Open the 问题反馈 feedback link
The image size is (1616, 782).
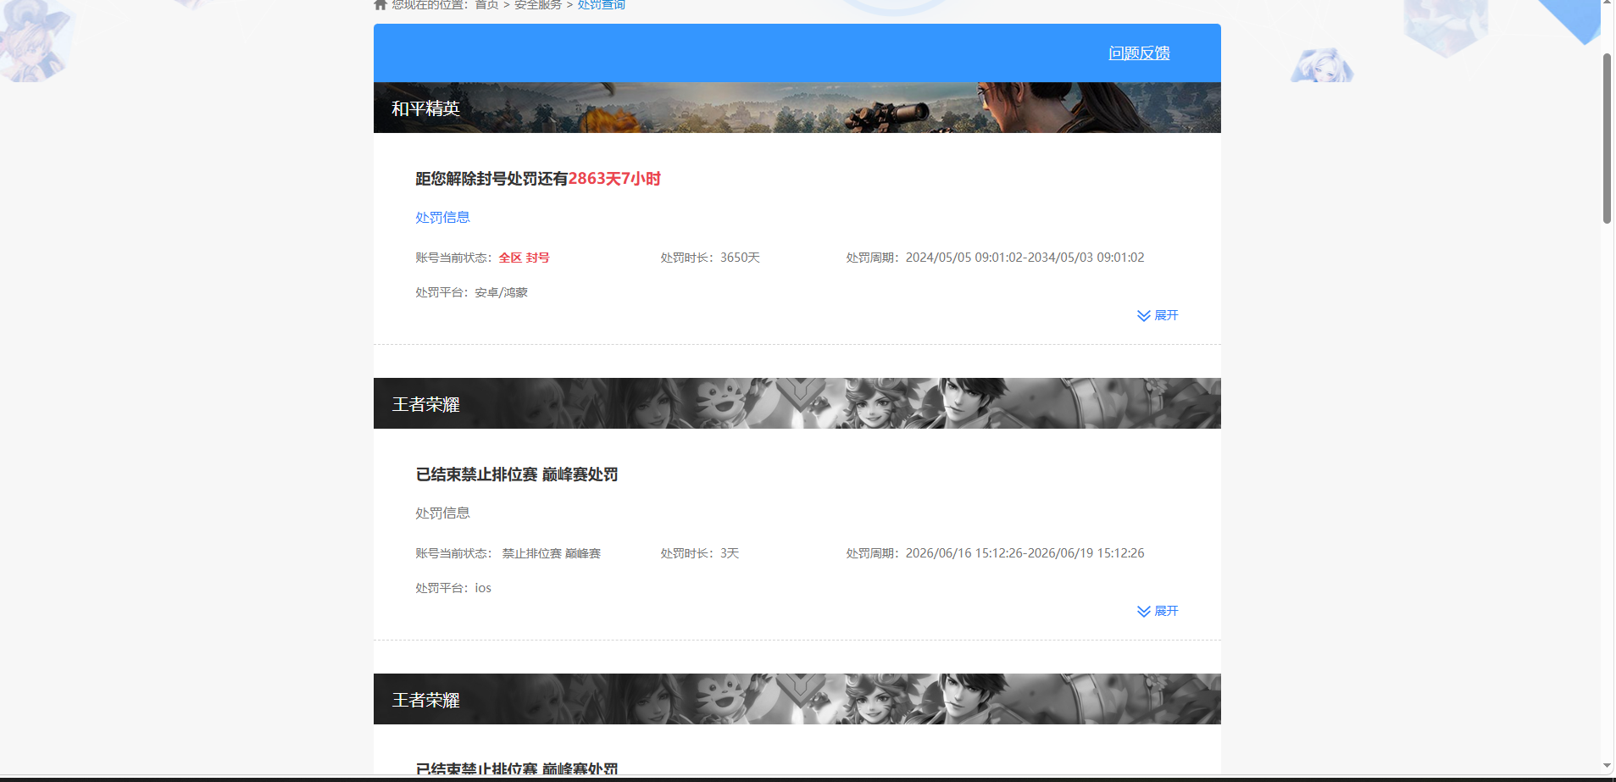coord(1139,53)
